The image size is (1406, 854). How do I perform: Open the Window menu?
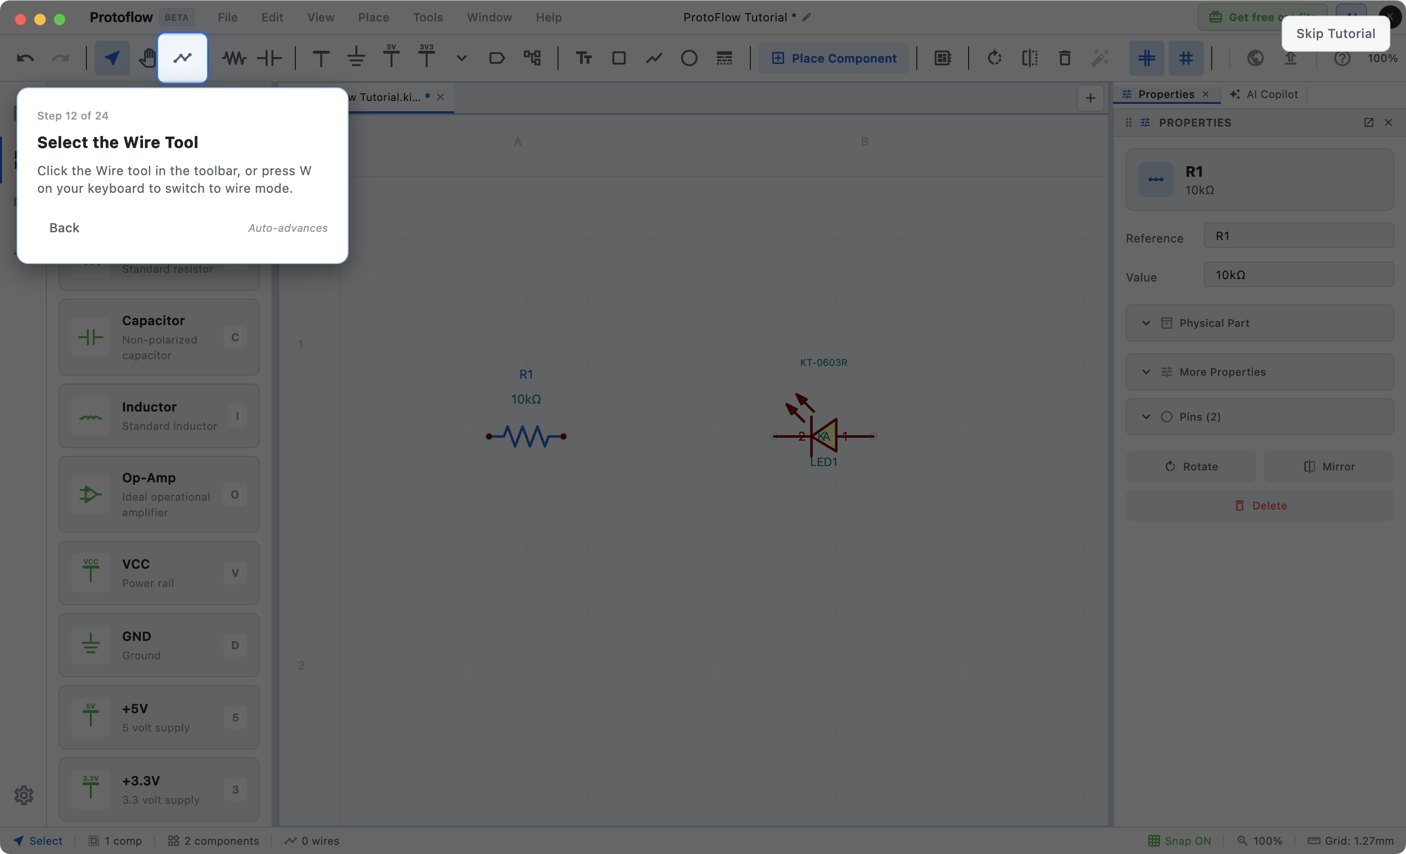(x=489, y=17)
